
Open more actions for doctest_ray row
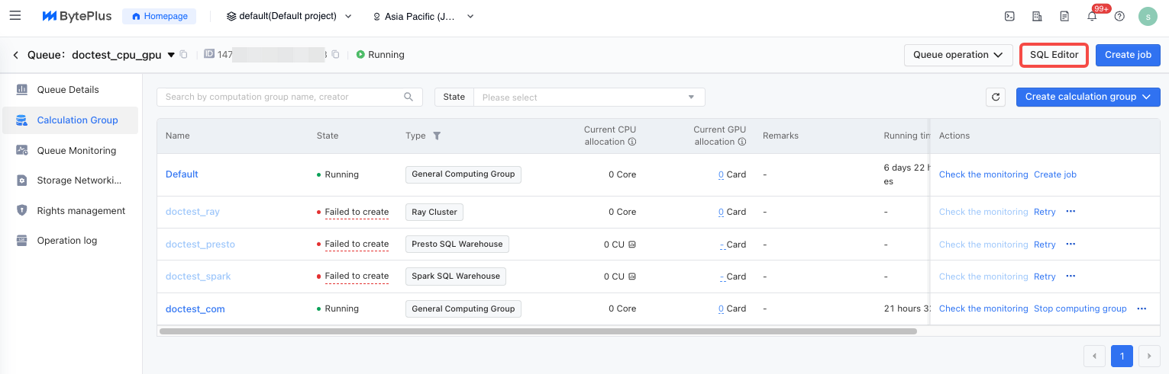pyautogui.click(x=1071, y=212)
